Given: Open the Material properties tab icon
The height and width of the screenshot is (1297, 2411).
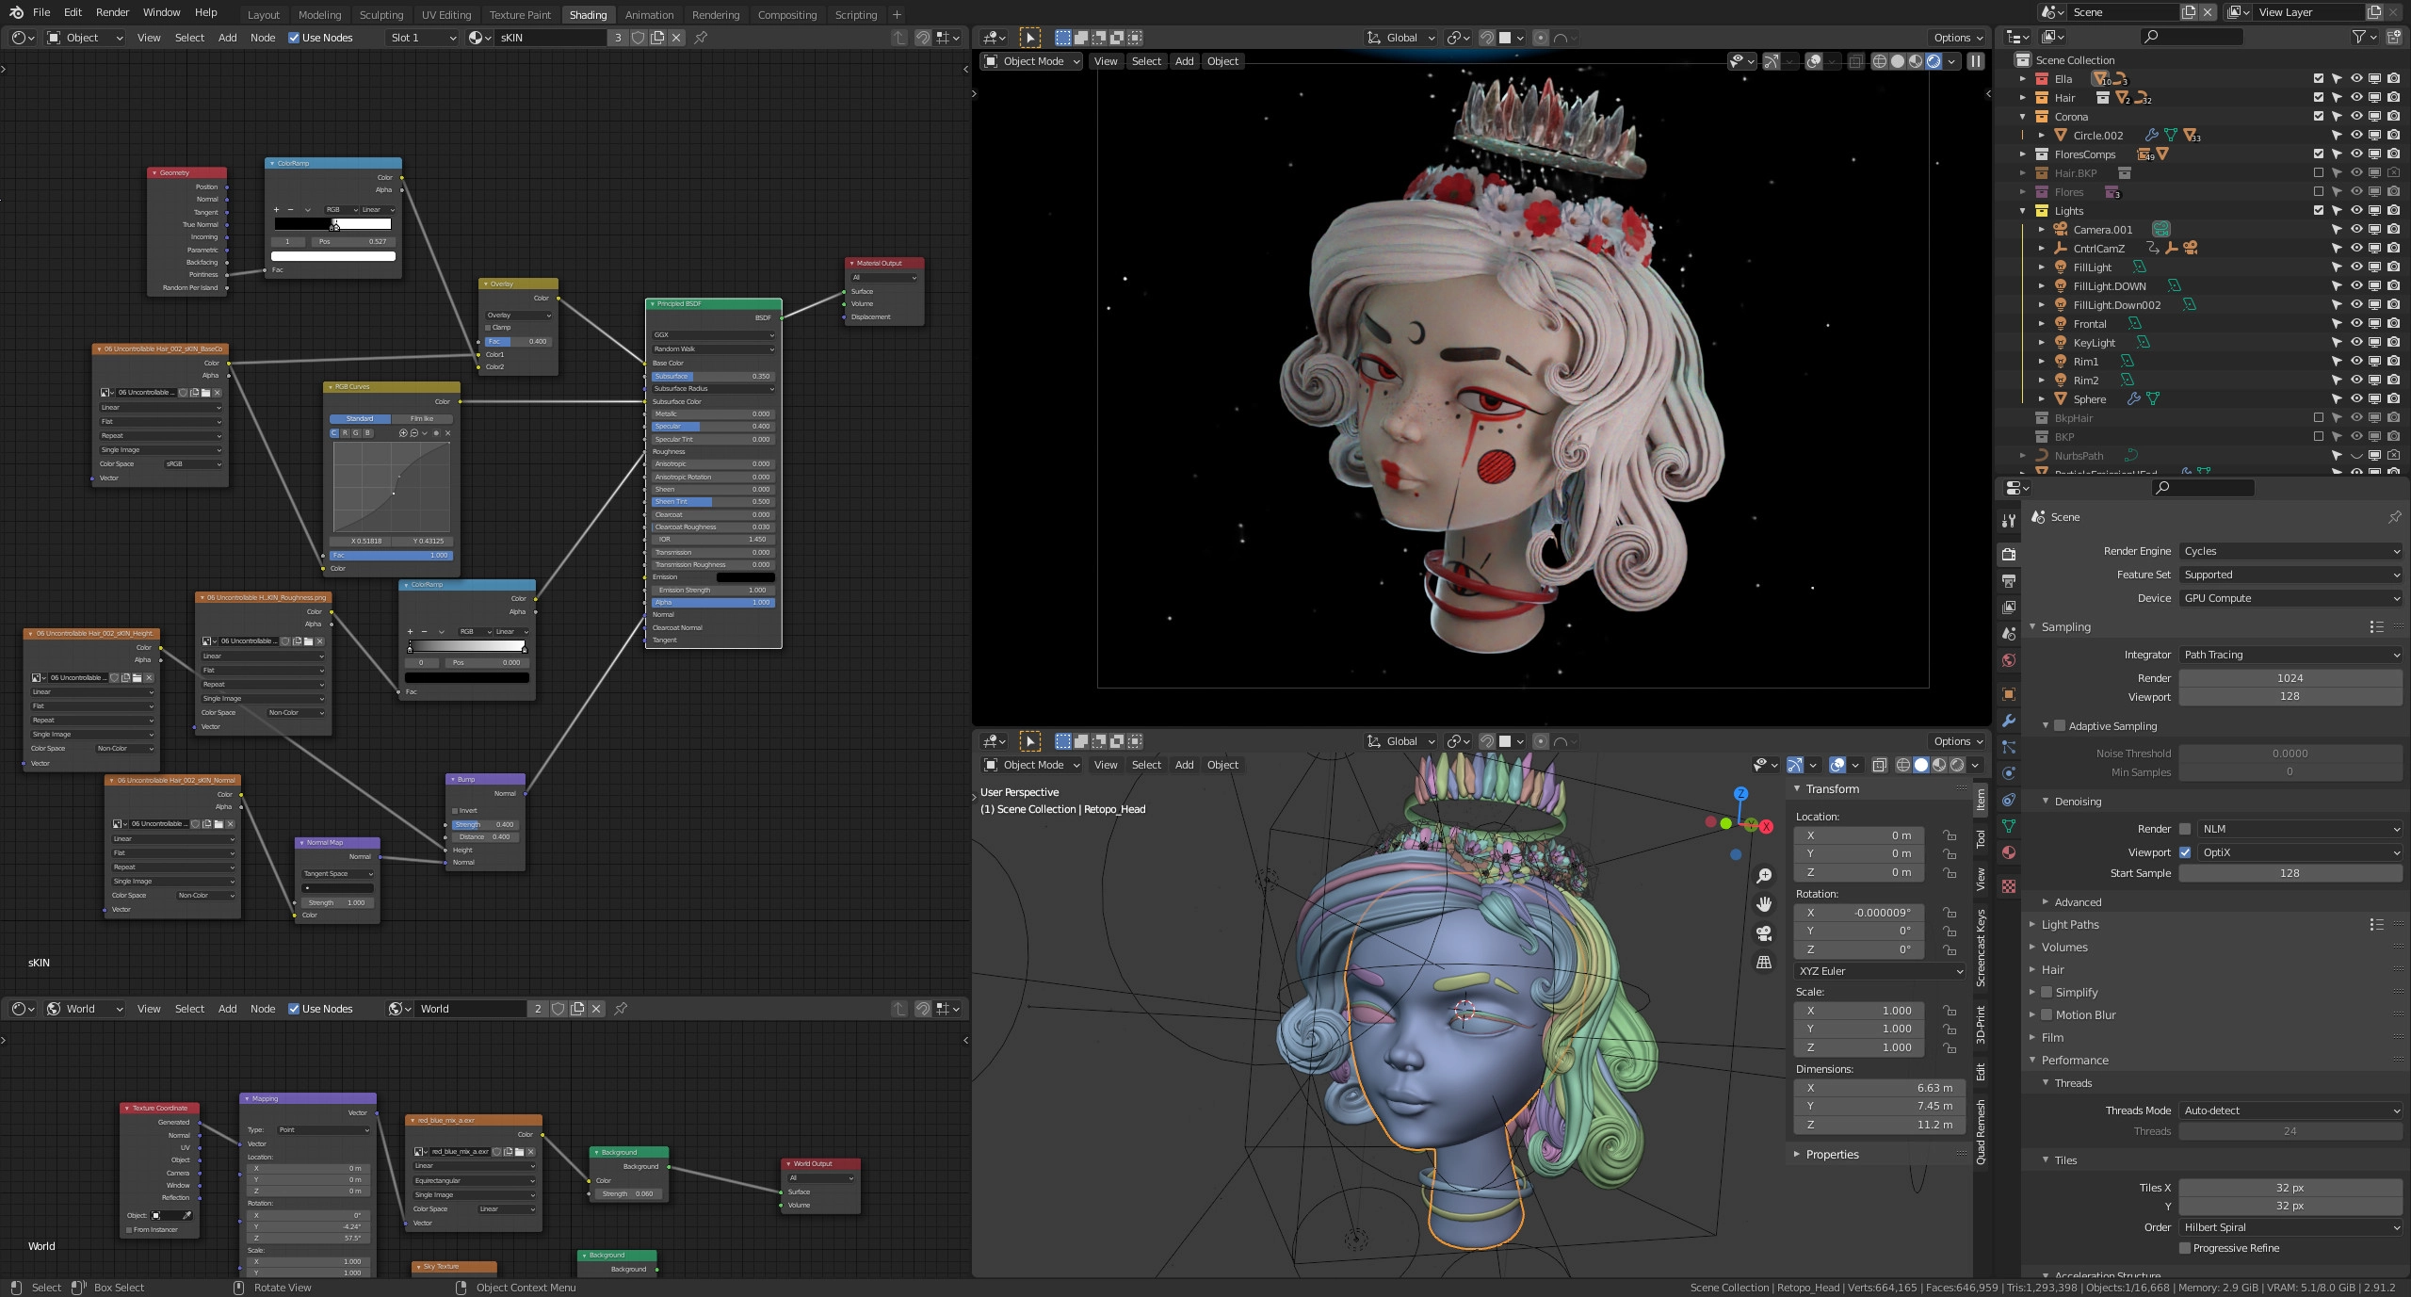Looking at the screenshot, I should pos(2009,852).
